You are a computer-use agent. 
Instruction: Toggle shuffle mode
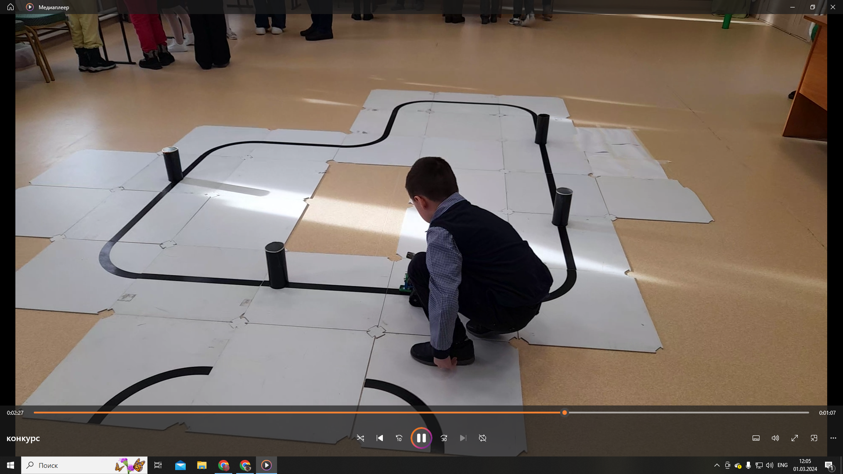pyautogui.click(x=360, y=438)
